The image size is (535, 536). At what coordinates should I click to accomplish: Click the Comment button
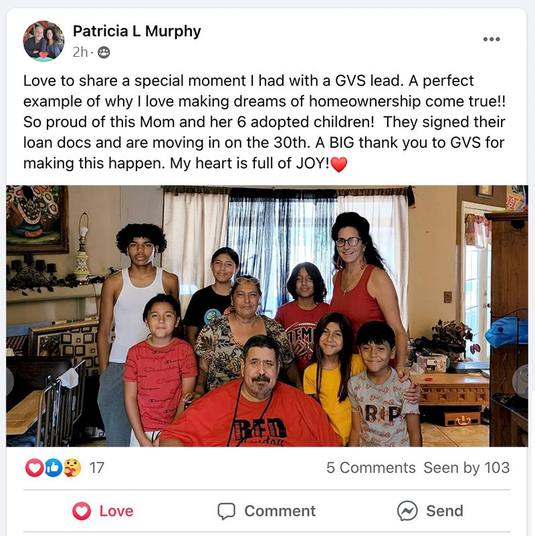(266, 511)
